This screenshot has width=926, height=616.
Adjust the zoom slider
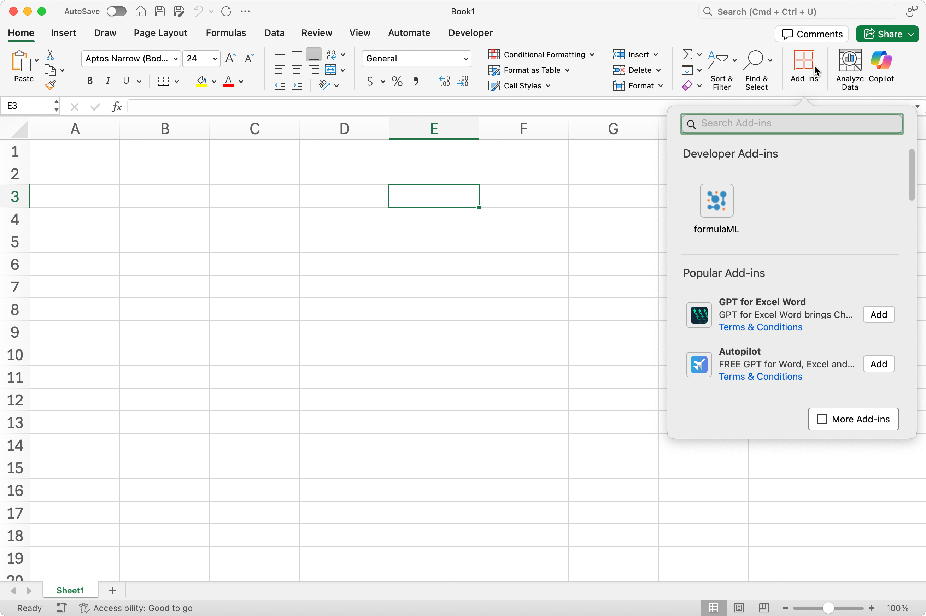(x=828, y=608)
